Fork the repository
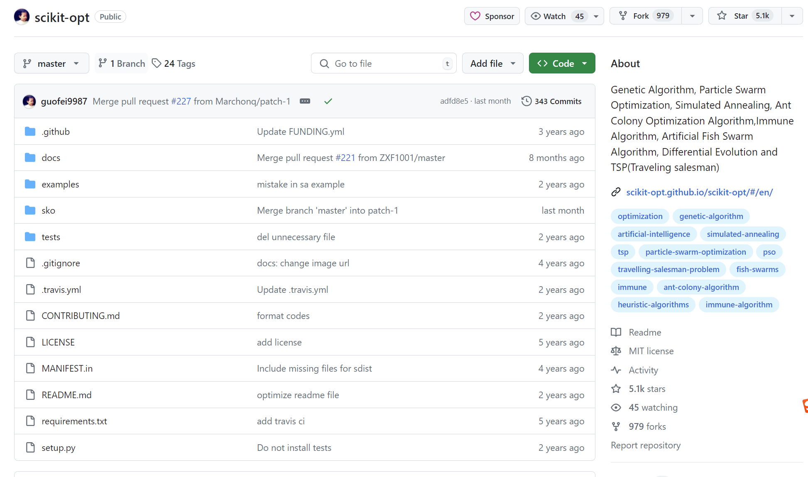The height and width of the screenshot is (477, 808). 646,16
